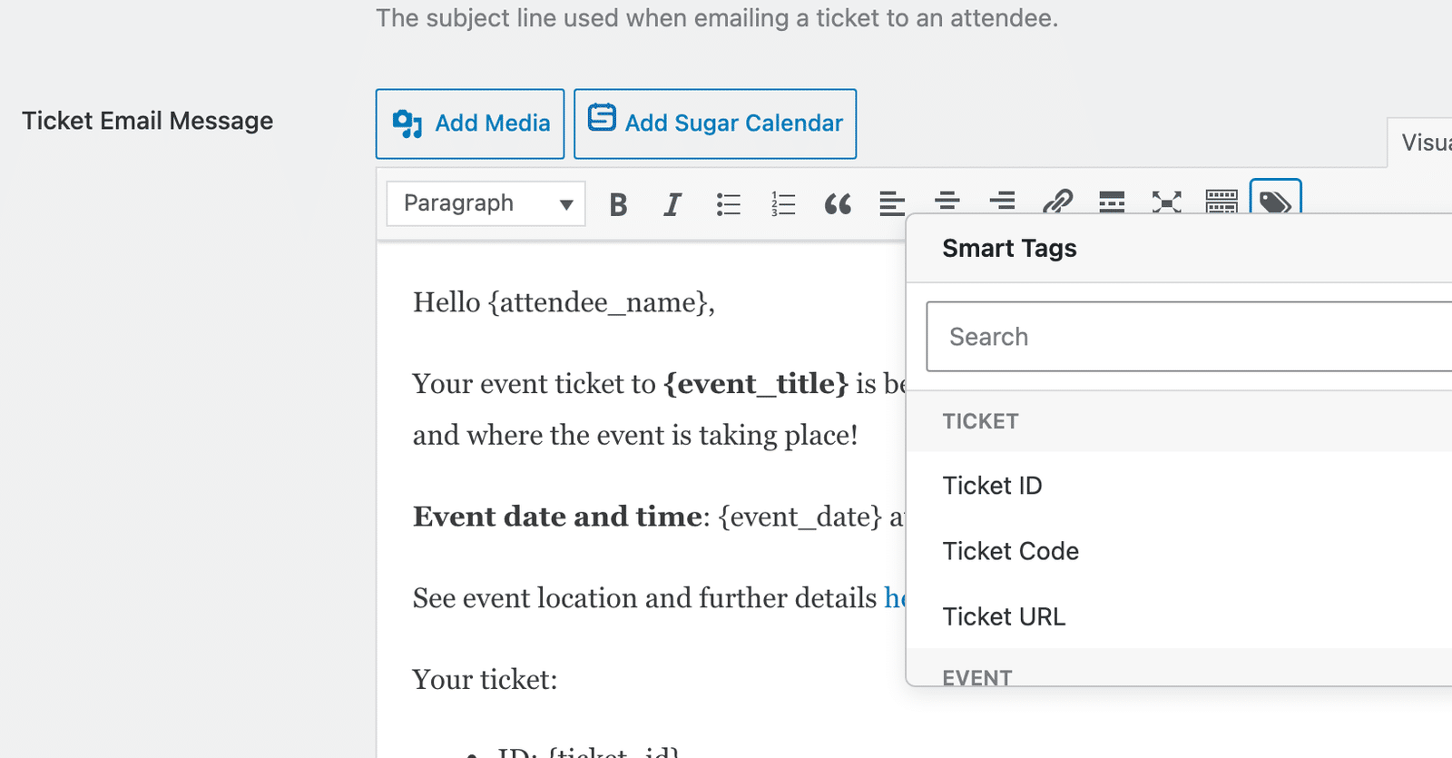Toggle fullscreen distraction-free mode icon
The height and width of the screenshot is (758, 1452).
(1167, 202)
